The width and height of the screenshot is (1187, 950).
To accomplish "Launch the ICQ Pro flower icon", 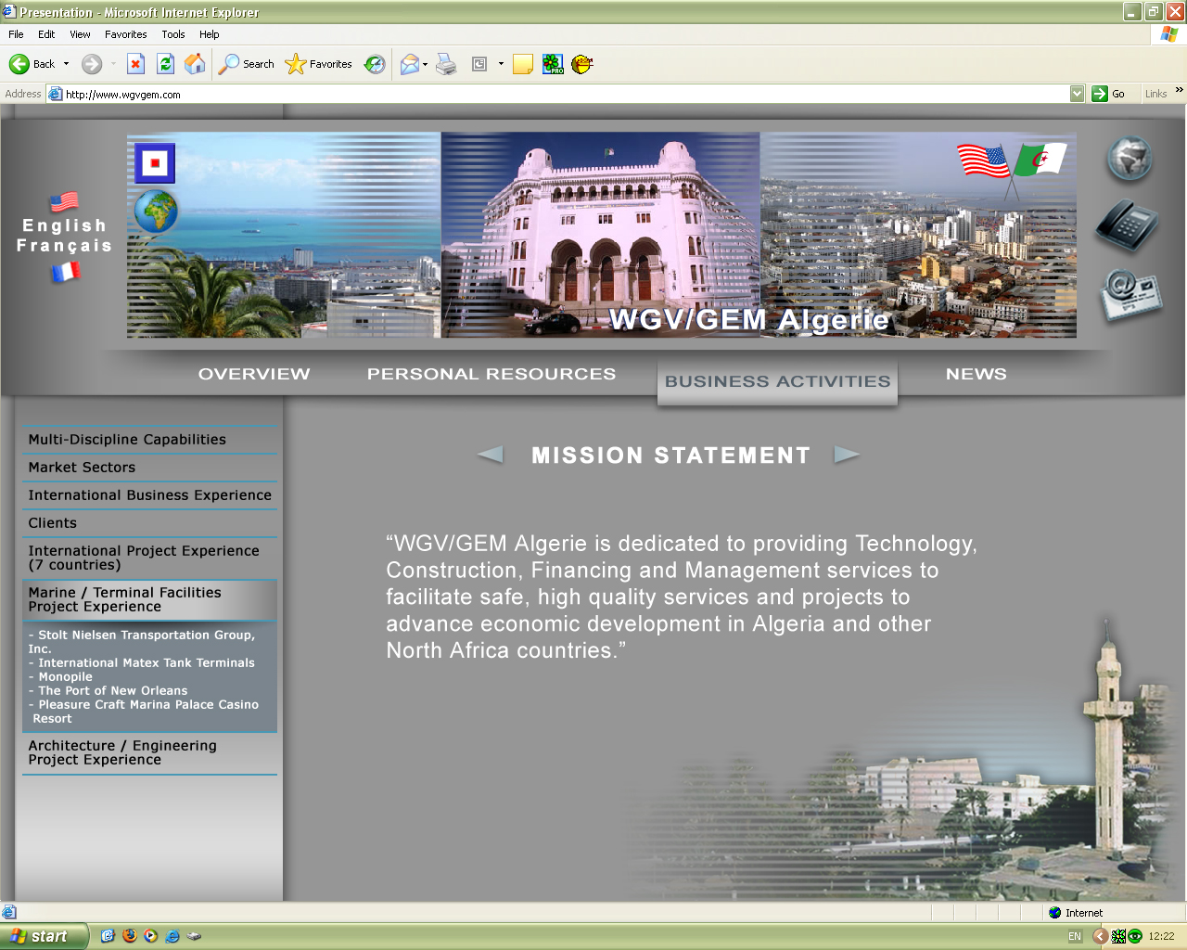I will [553, 64].
